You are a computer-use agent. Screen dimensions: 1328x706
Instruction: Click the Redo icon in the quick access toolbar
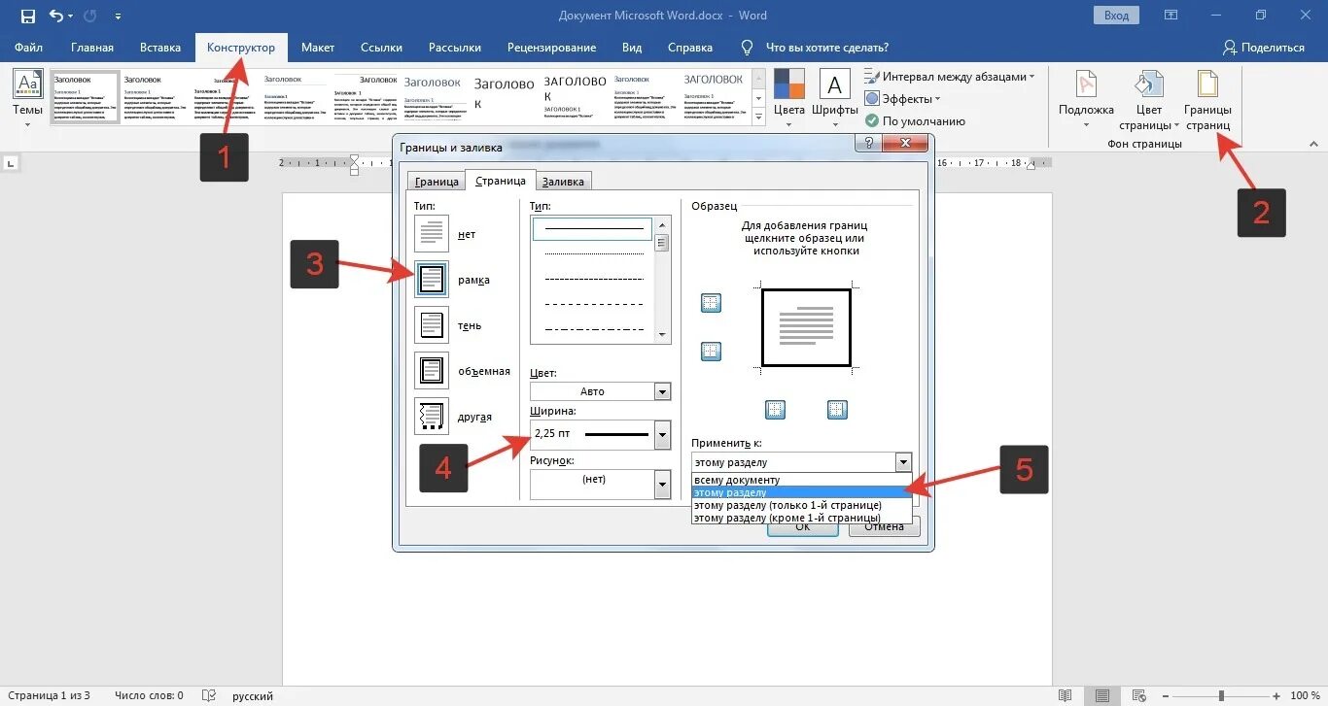pyautogui.click(x=90, y=16)
